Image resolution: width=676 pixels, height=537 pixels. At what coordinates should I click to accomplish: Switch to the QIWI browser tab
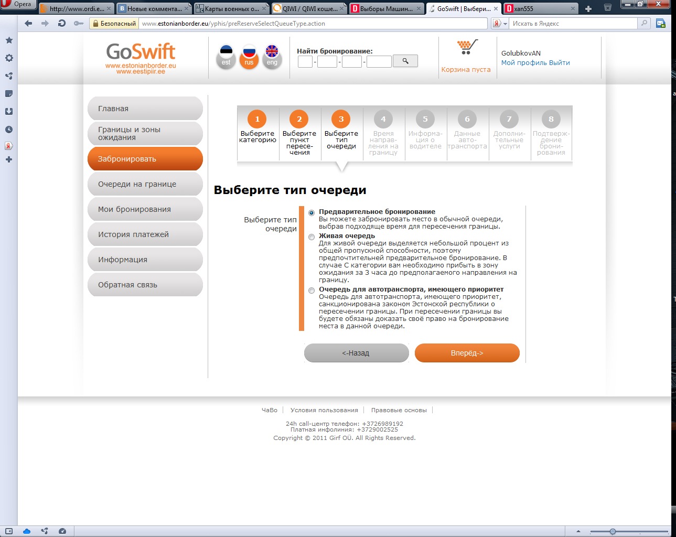309,9
